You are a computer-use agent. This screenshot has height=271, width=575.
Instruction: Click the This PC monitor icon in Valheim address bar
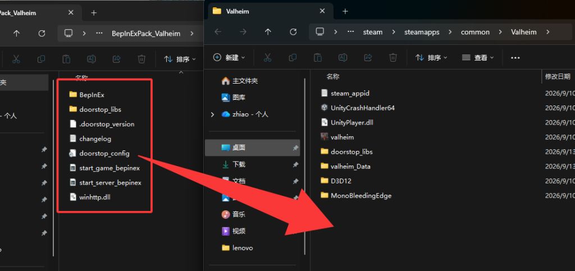(x=320, y=31)
